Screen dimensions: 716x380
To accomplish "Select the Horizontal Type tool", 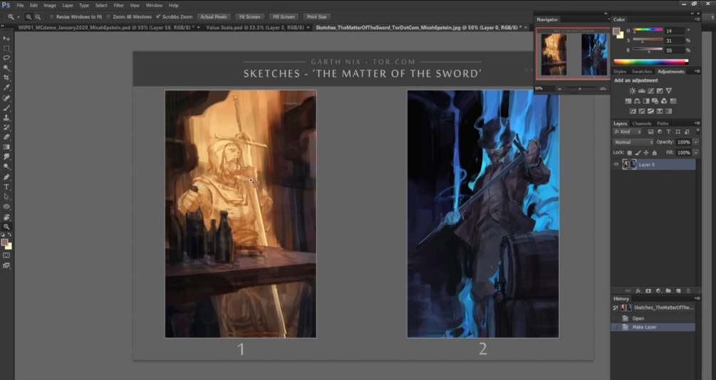I will coord(6,187).
